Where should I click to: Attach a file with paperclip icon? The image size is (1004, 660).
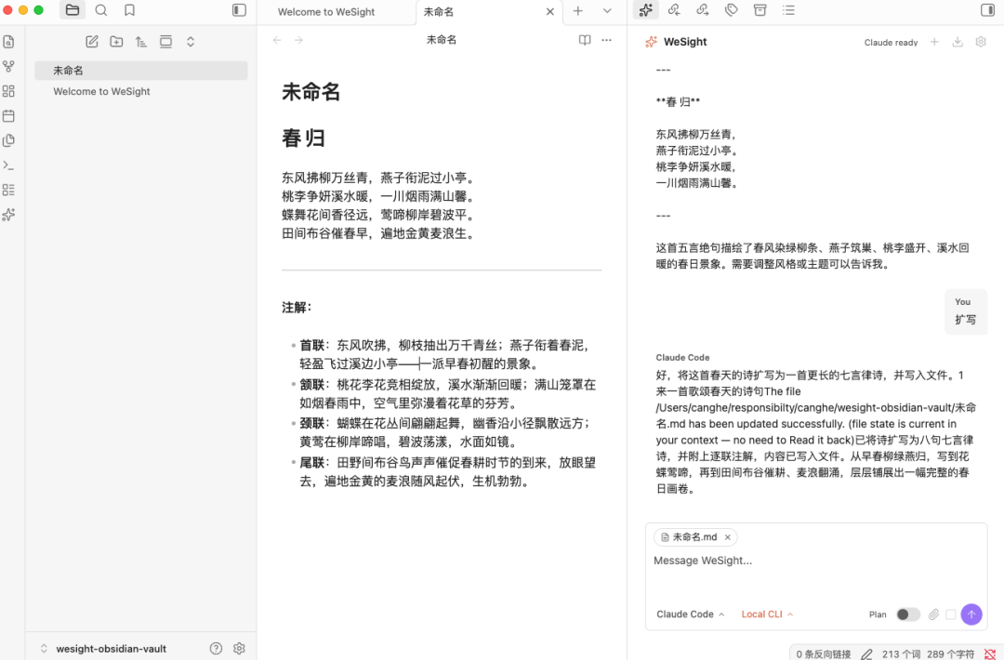(x=933, y=614)
